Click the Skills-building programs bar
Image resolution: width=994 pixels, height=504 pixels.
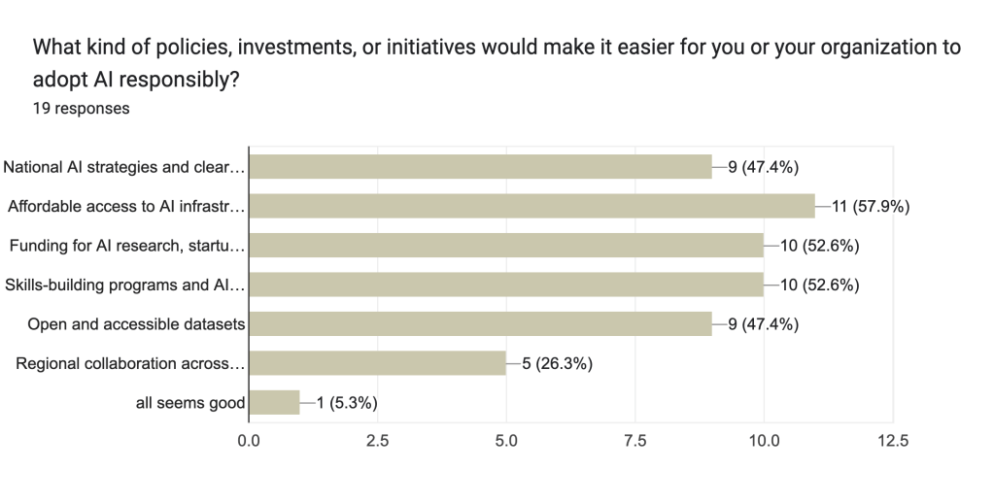tap(506, 285)
